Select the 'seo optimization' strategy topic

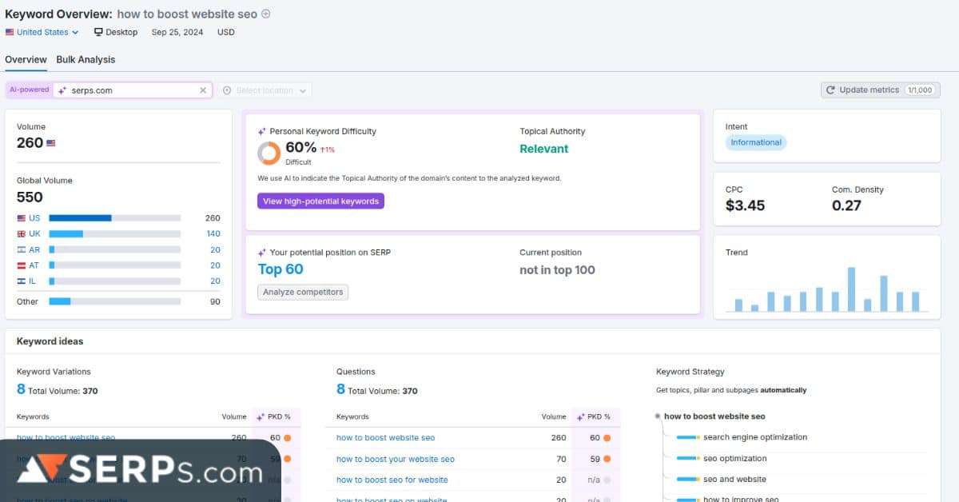[x=734, y=459]
